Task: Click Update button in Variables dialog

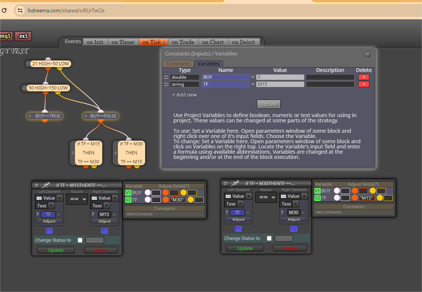Action: pos(269,104)
